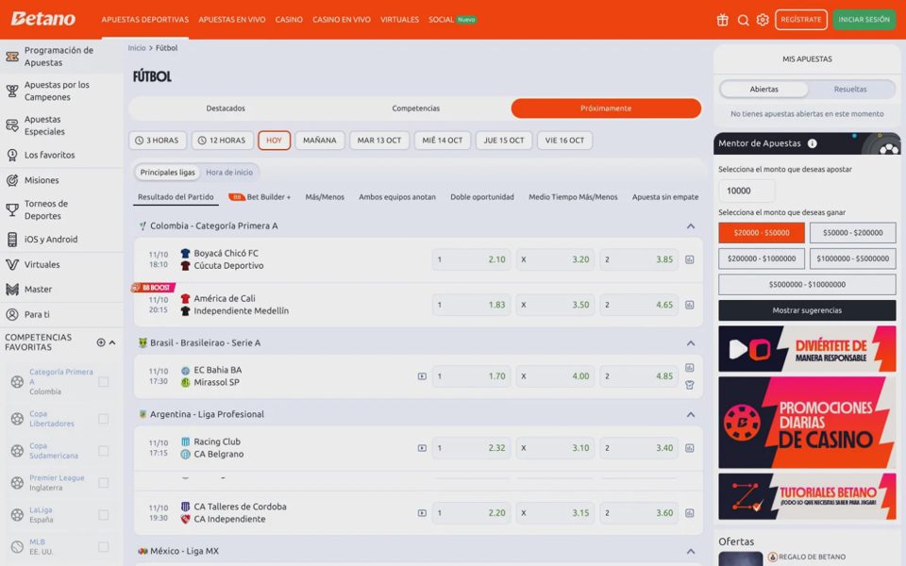Open stats icon for Boyacá Chicó match

click(689, 260)
